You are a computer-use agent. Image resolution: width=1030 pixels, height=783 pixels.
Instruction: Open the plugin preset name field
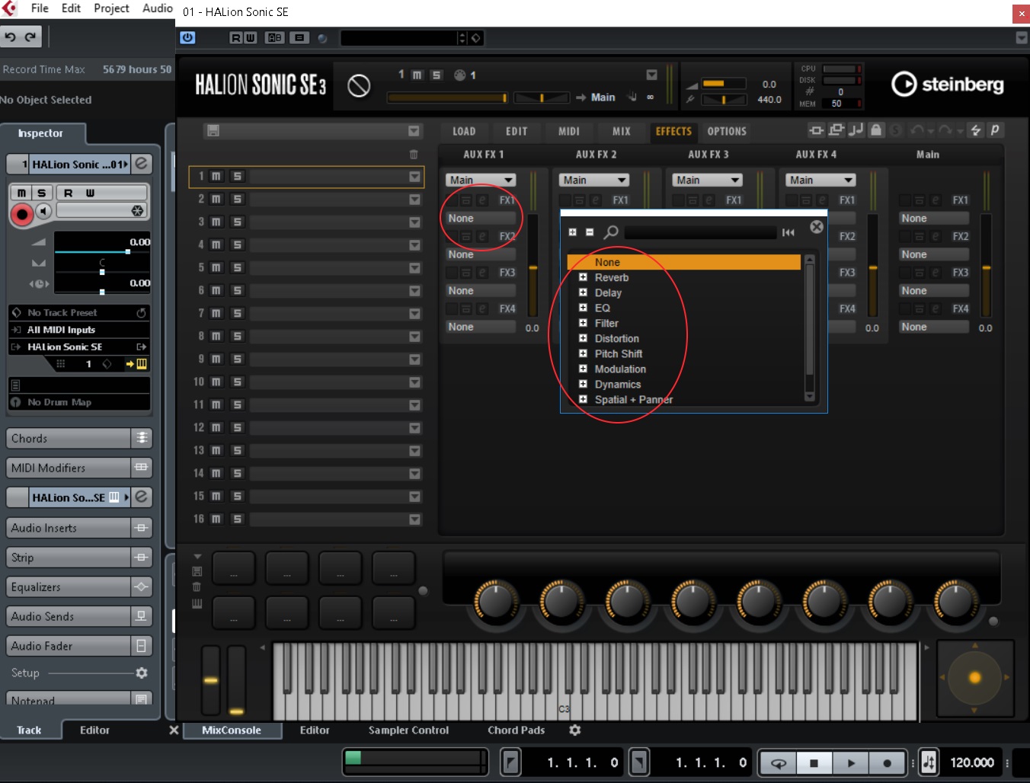pyautogui.click(x=398, y=38)
